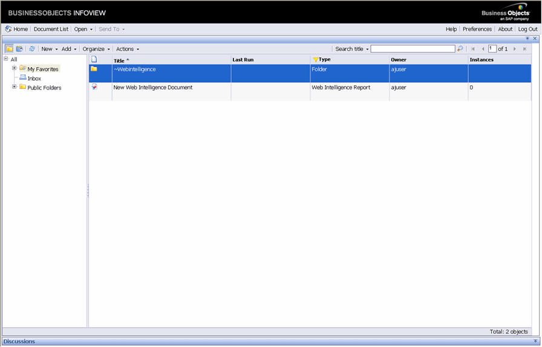
Task: Click folder icon of ~Webintelligence row
Action: pyautogui.click(x=94, y=69)
